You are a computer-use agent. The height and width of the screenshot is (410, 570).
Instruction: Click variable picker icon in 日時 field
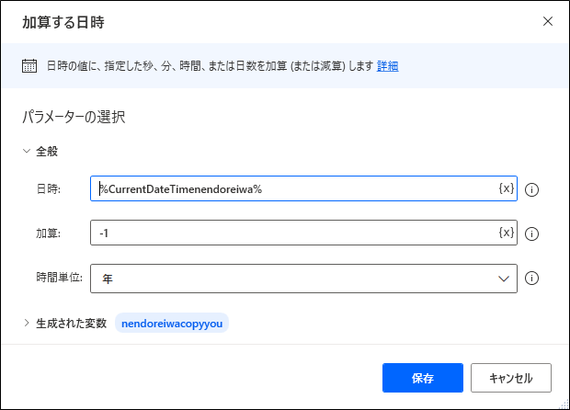point(506,188)
